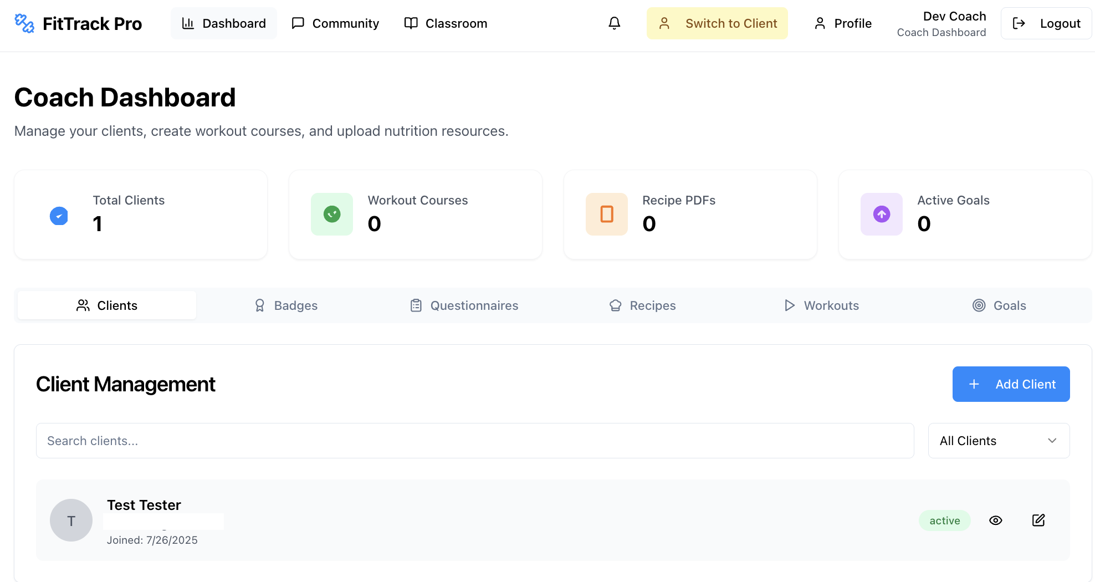Toggle Switch to Client mode

pyautogui.click(x=717, y=23)
